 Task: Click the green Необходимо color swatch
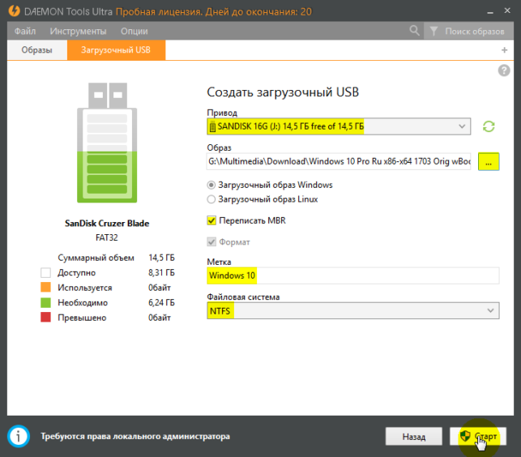[x=45, y=302]
